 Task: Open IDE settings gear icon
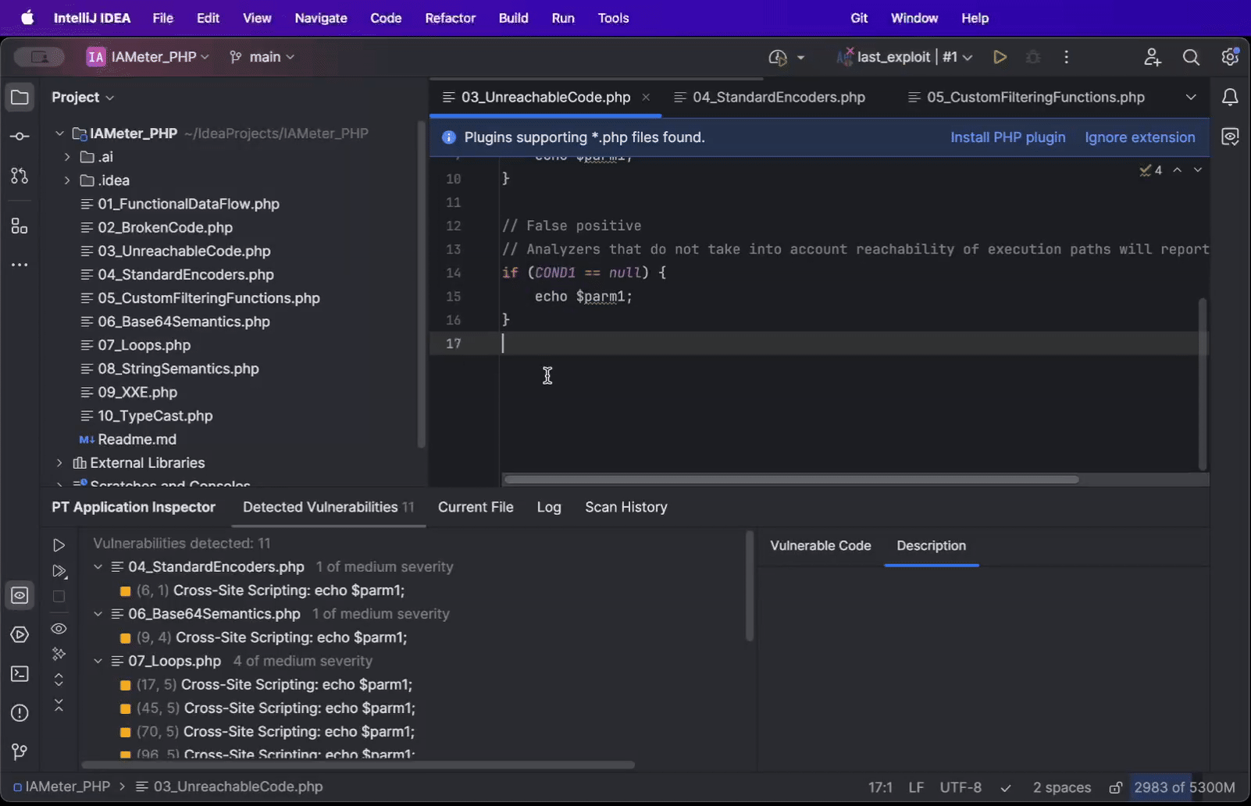[x=1230, y=57]
